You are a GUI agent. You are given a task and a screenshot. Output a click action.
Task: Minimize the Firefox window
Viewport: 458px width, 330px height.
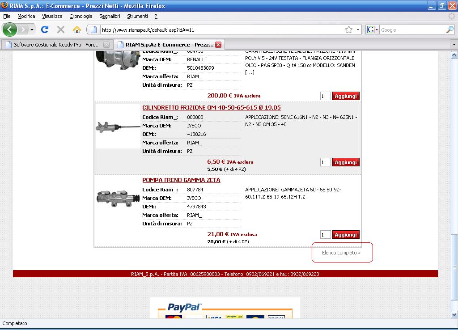click(x=432, y=5)
